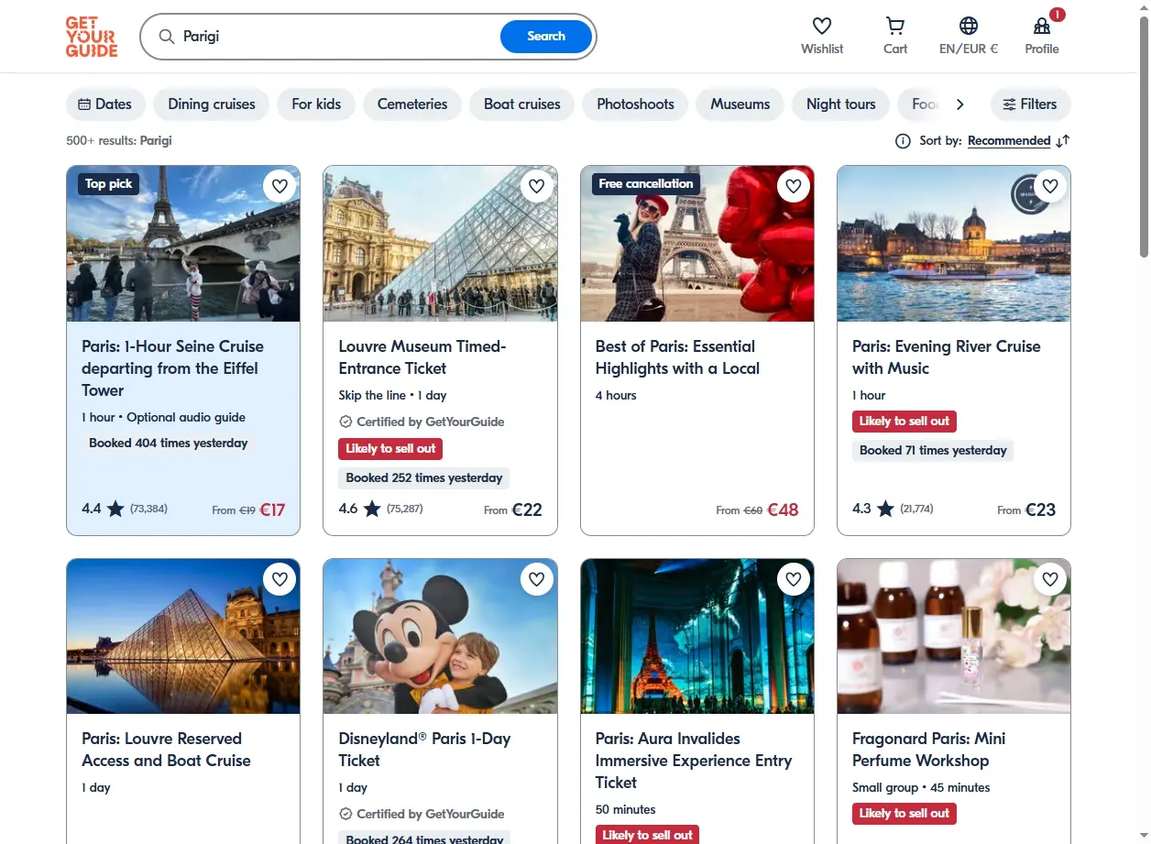Screen dimensions: 1151x844
Task: Select the Photoshoots chip
Action: 635,104
